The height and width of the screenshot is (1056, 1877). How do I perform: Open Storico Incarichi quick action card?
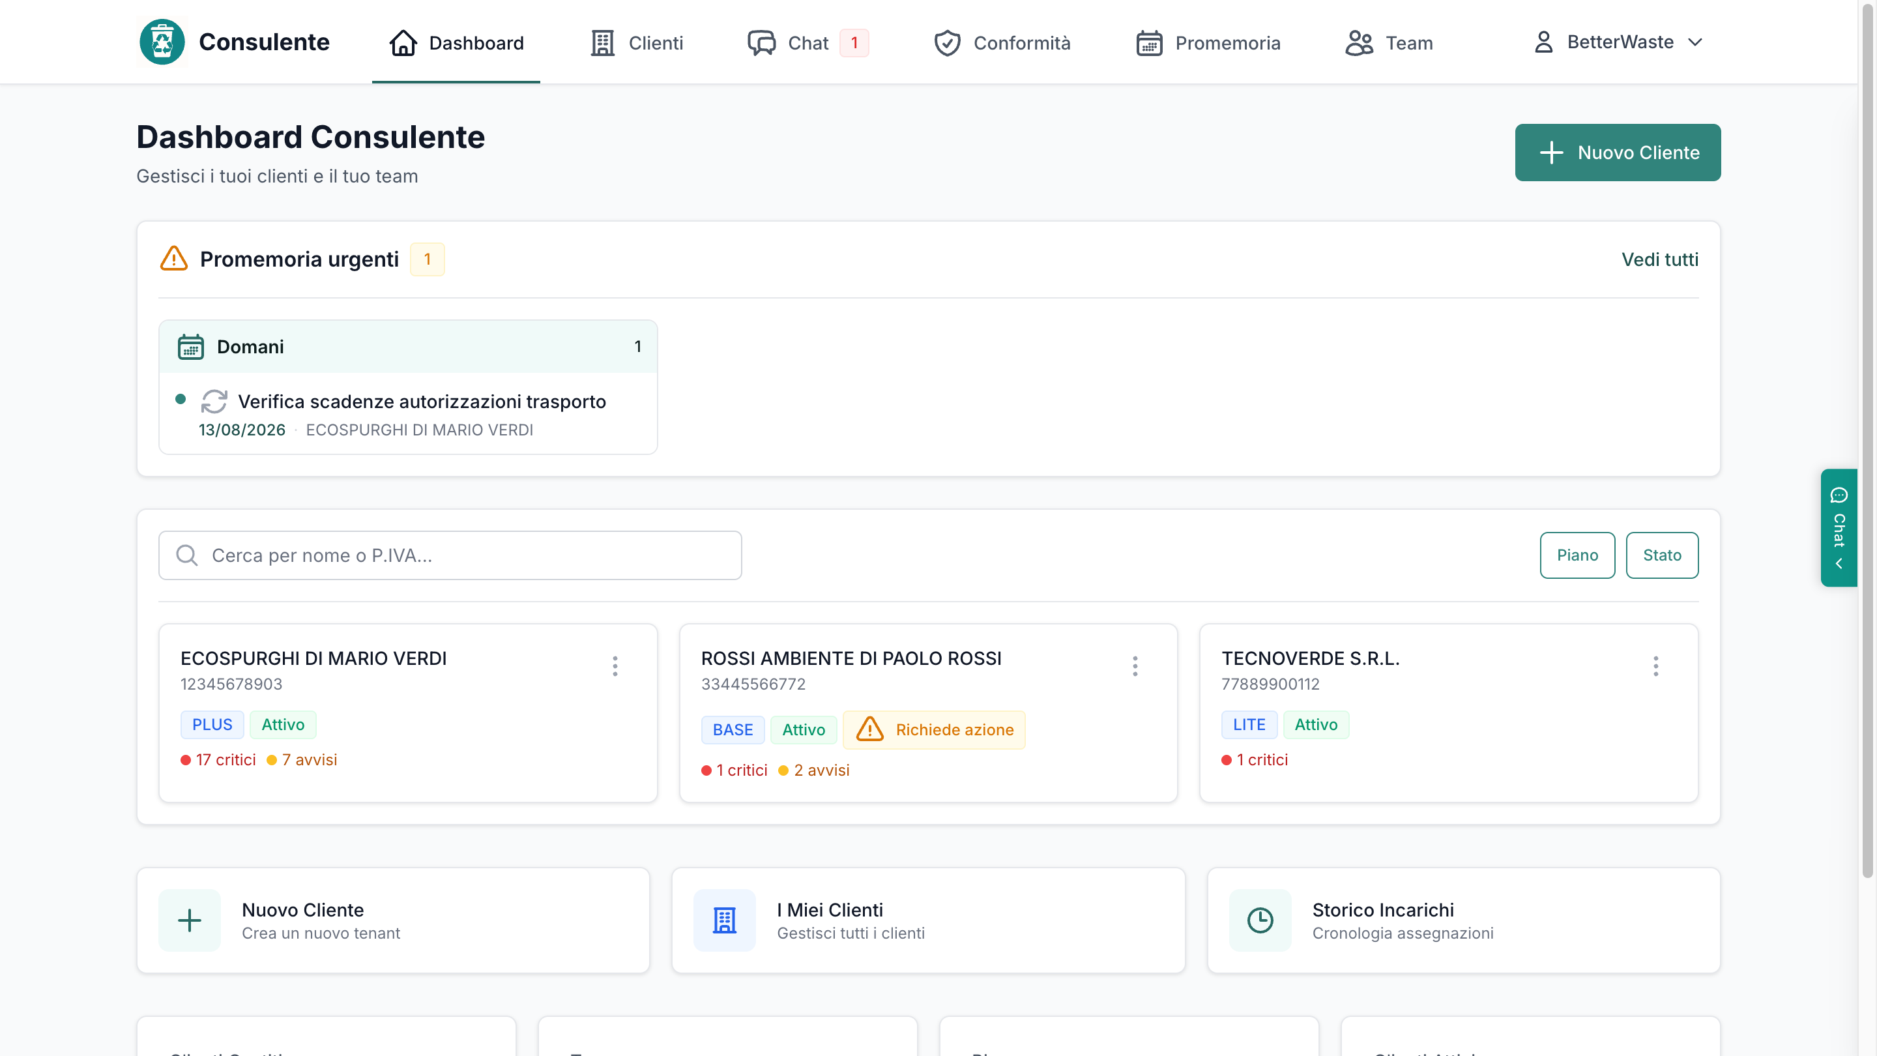[1463, 920]
